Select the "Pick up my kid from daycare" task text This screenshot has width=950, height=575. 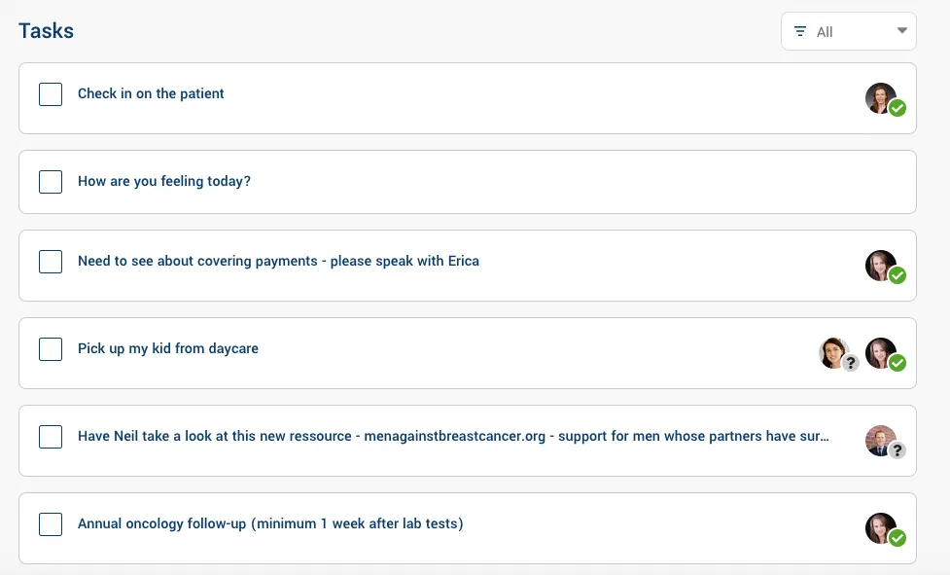[167, 348]
